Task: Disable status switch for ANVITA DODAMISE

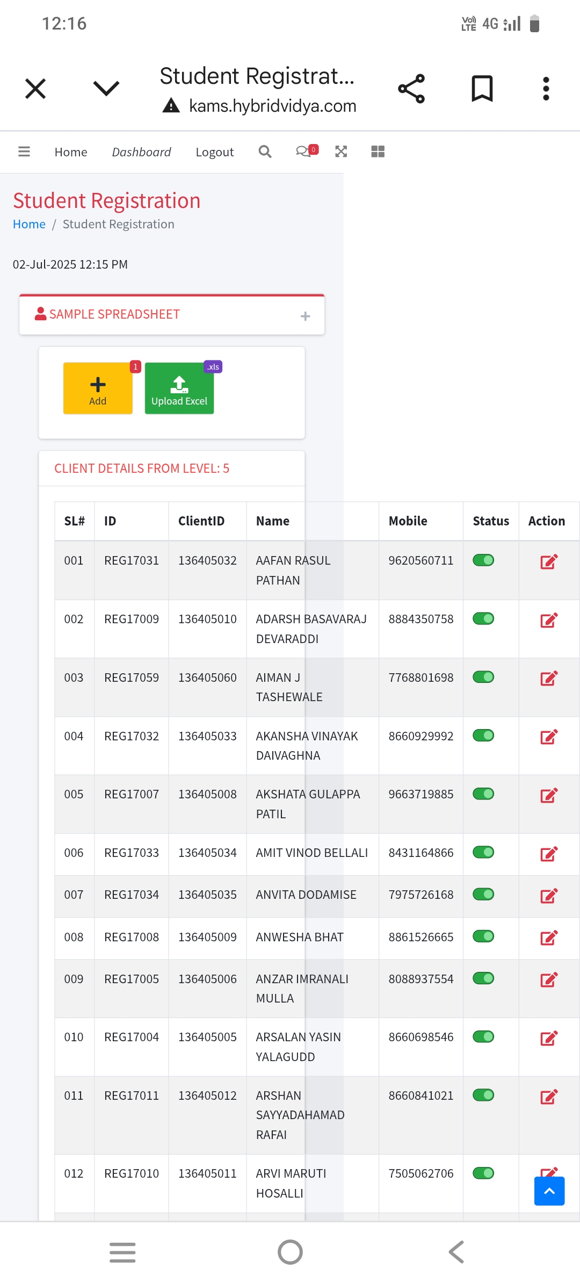Action: tap(483, 894)
